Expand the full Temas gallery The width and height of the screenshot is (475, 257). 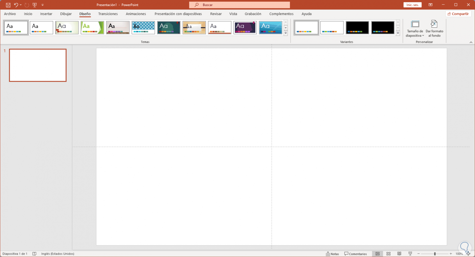(x=286, y=33)
